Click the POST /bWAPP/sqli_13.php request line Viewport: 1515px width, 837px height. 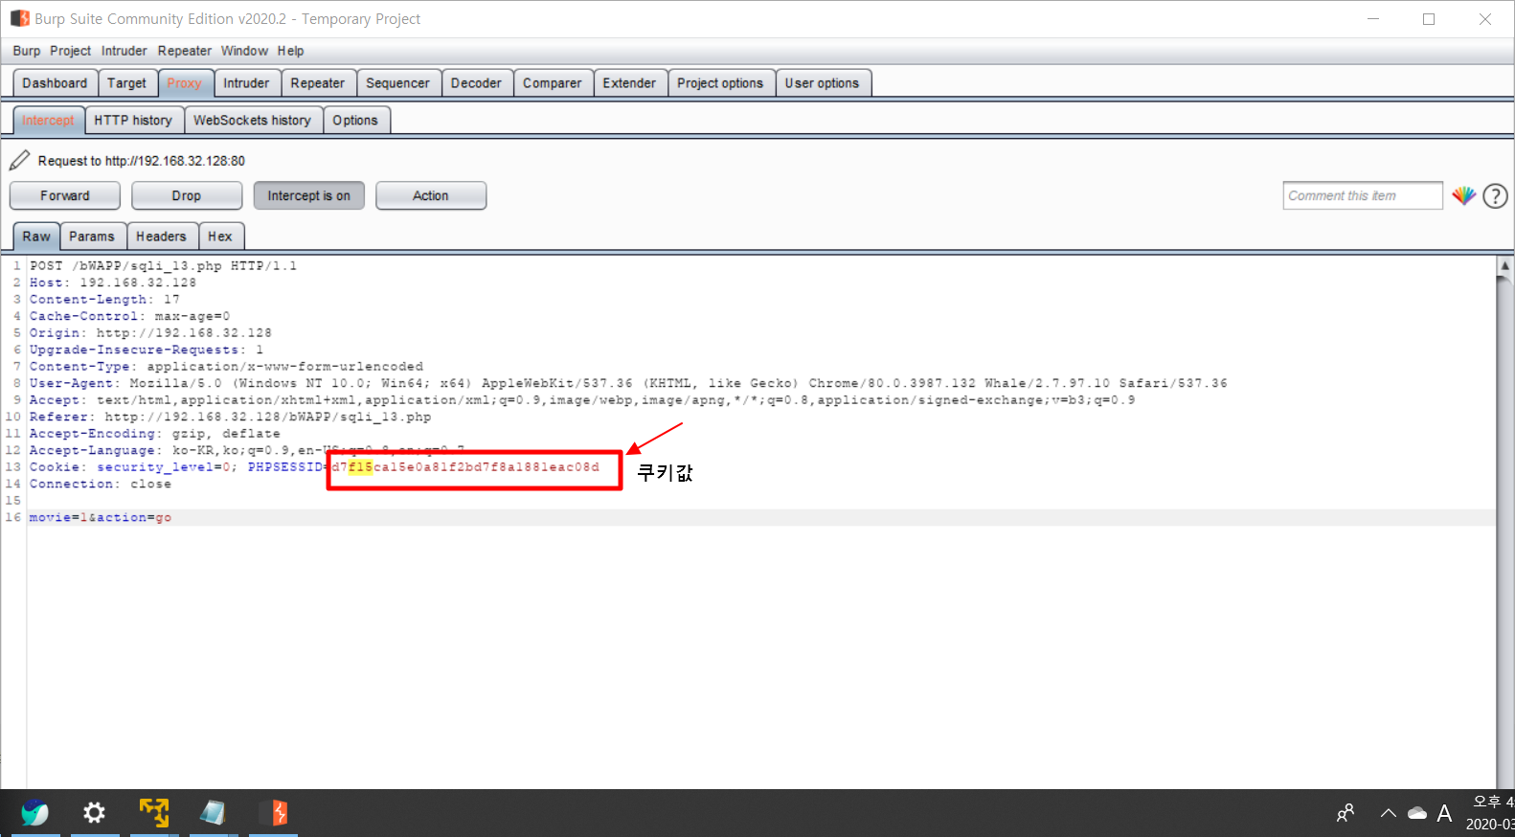pyautogui.click(x=163, y=266)
